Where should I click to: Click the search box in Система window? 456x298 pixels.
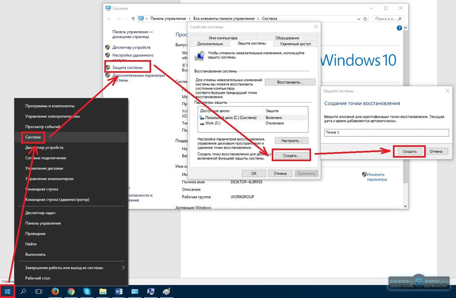pos(388,19)
